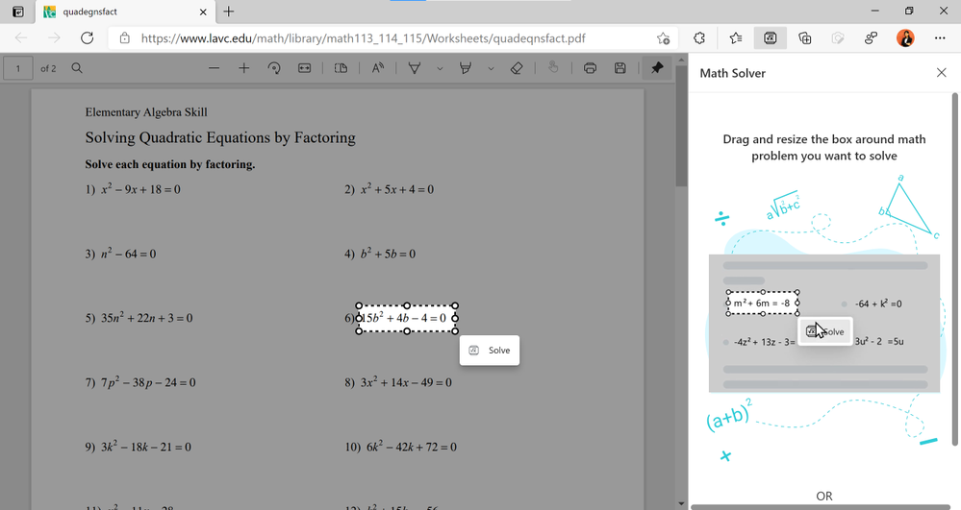The image size is (961, 510).
Task: Click equation 7 text 7p² − 38p − 24 = 0
Action: 148,382
